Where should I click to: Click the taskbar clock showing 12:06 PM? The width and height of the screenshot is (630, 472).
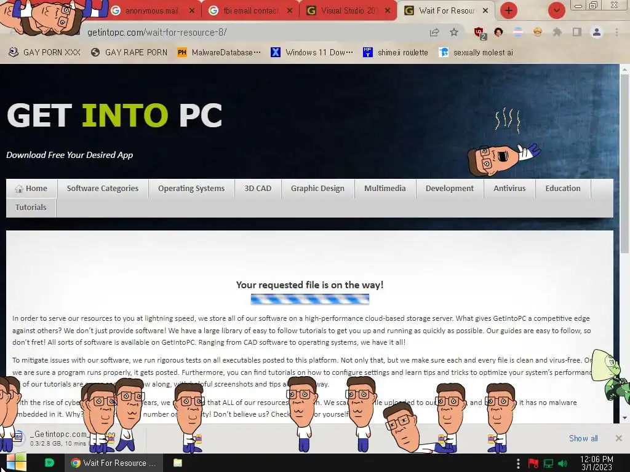[x=597, y=463]
